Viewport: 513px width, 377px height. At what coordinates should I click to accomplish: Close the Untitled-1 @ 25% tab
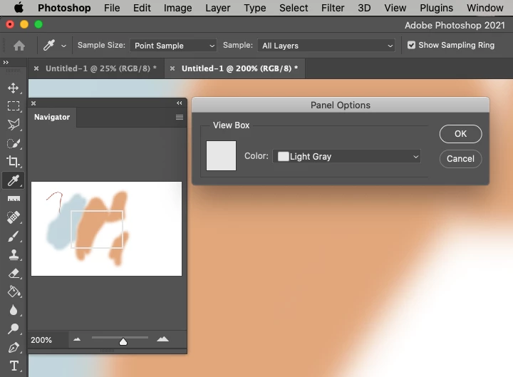coord(36,68)
